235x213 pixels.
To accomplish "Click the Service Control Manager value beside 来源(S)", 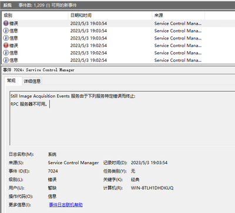I will point(73,162).
